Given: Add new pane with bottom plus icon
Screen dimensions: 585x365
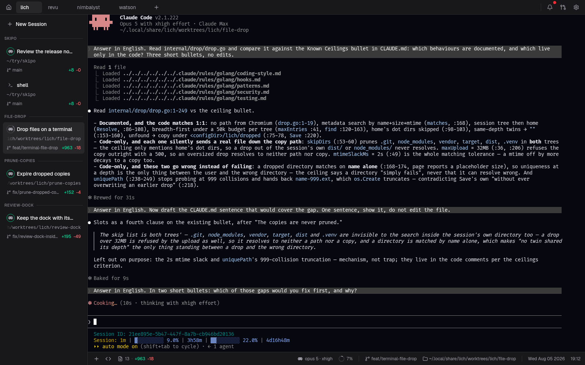Looking at the screenshot, I should 97,359.
